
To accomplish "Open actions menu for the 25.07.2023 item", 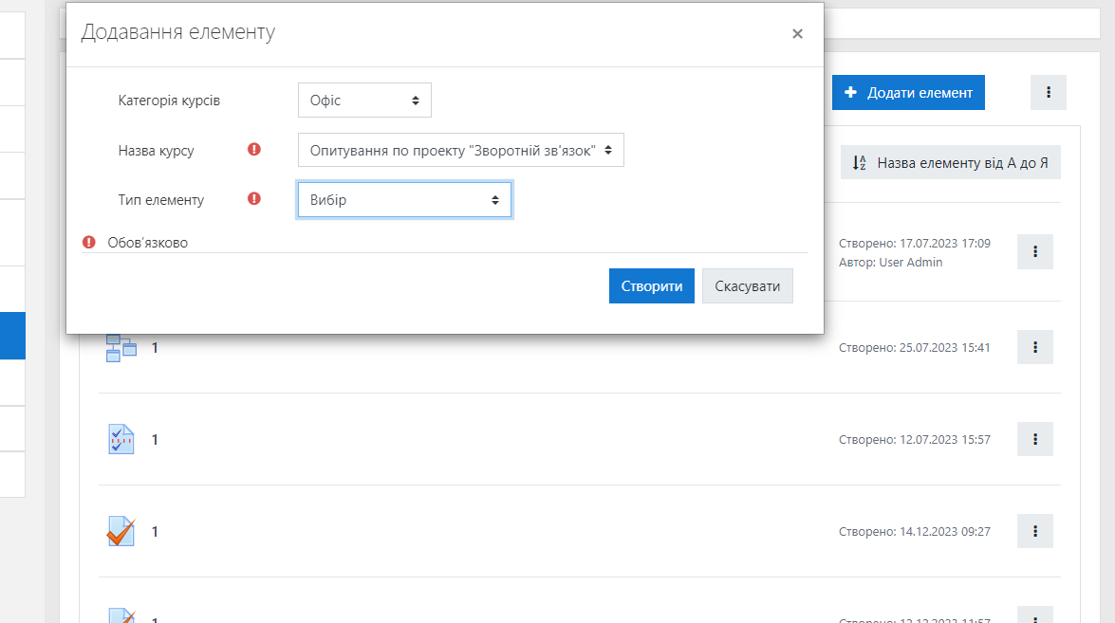I will point(1035,348).
